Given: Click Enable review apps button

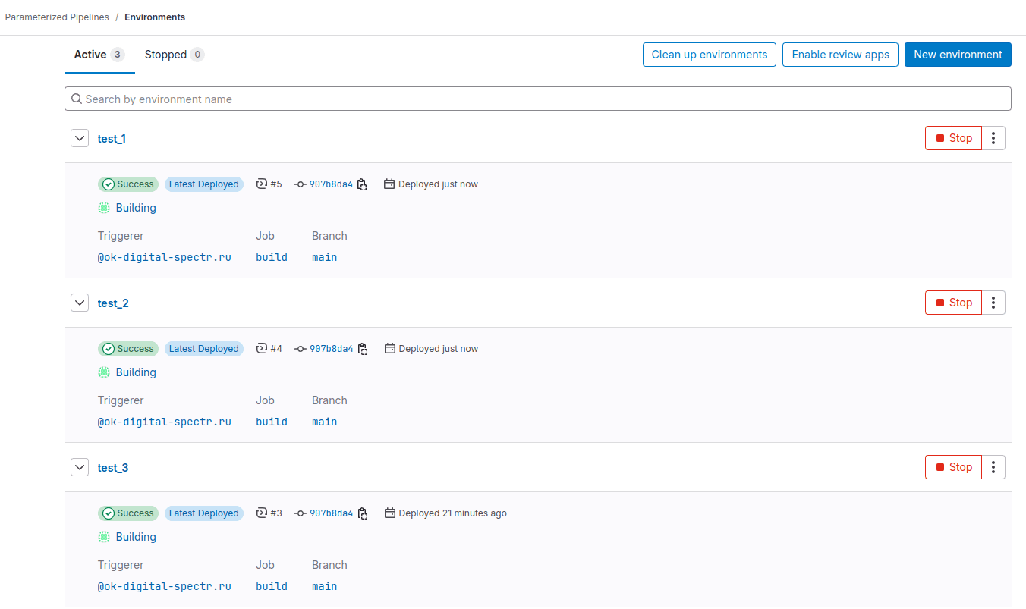Looking at the screenshot, I should coord(840,55).
